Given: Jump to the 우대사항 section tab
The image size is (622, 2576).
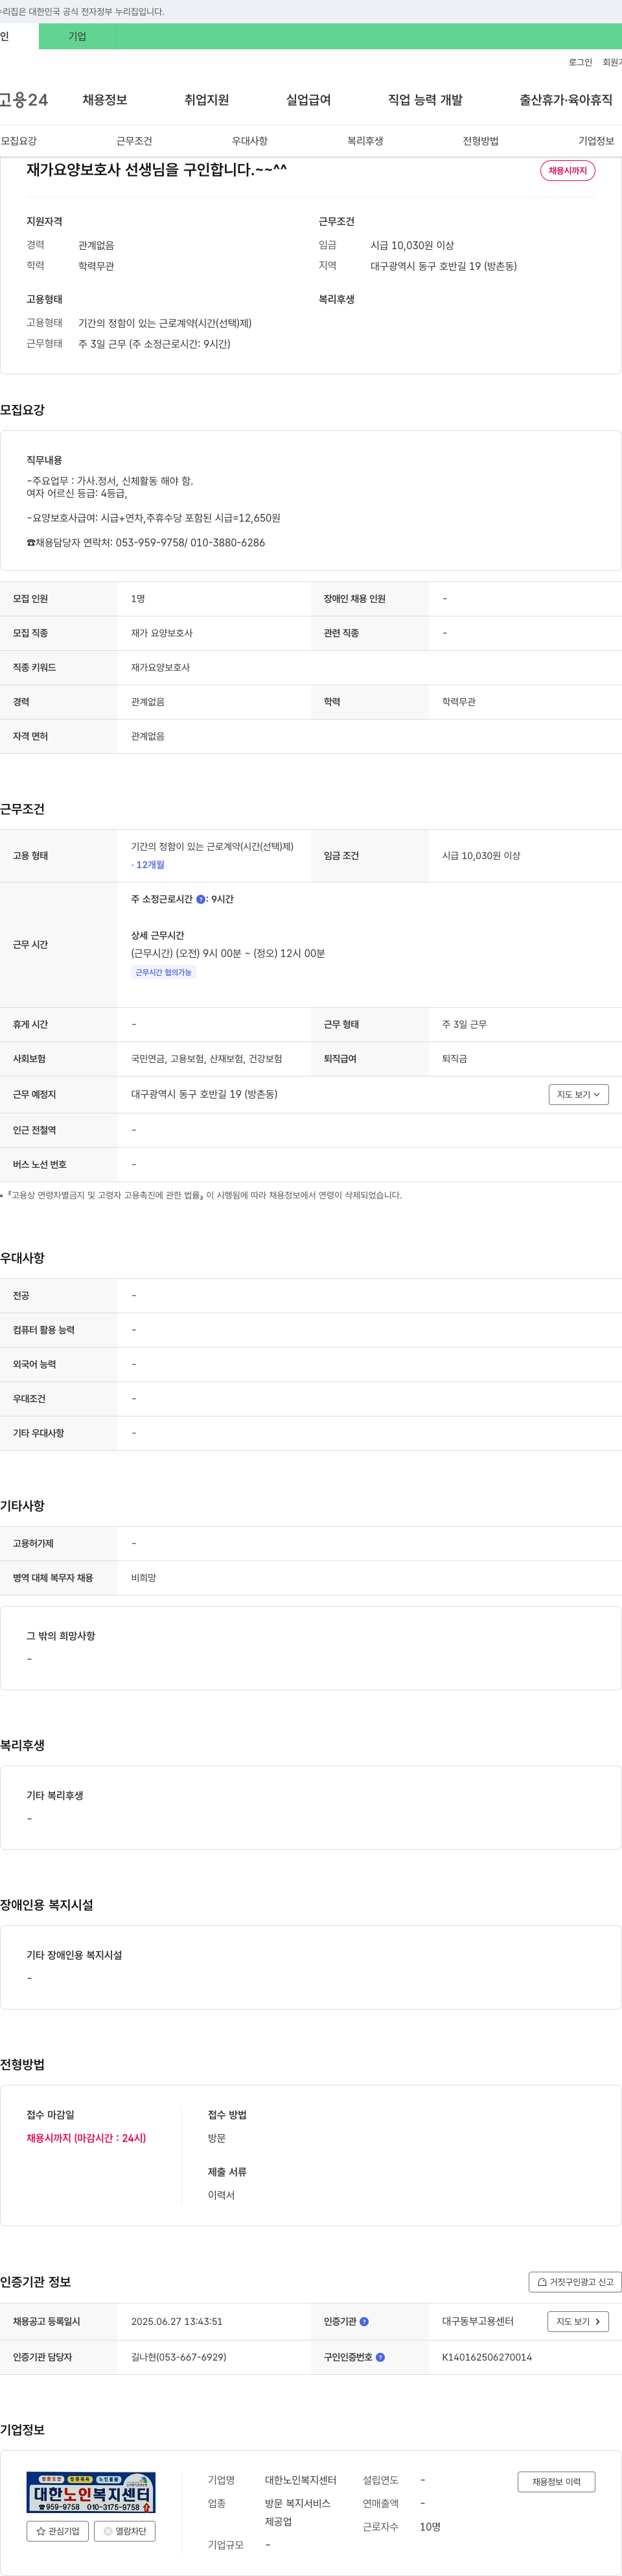Looking at the screenshot, I should [249, 141].
